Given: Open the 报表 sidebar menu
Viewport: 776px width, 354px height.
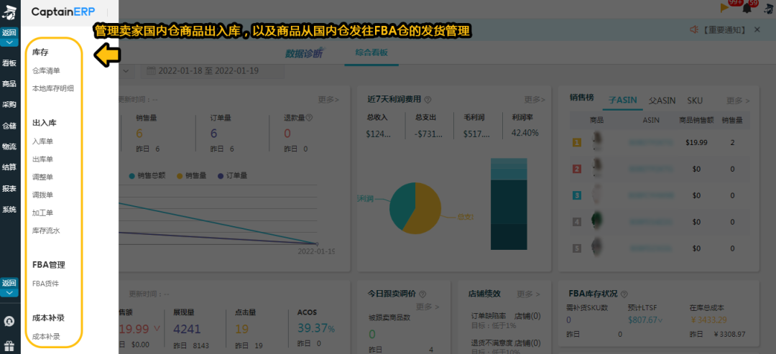Looking at the screenshot, I should (9, 188).
